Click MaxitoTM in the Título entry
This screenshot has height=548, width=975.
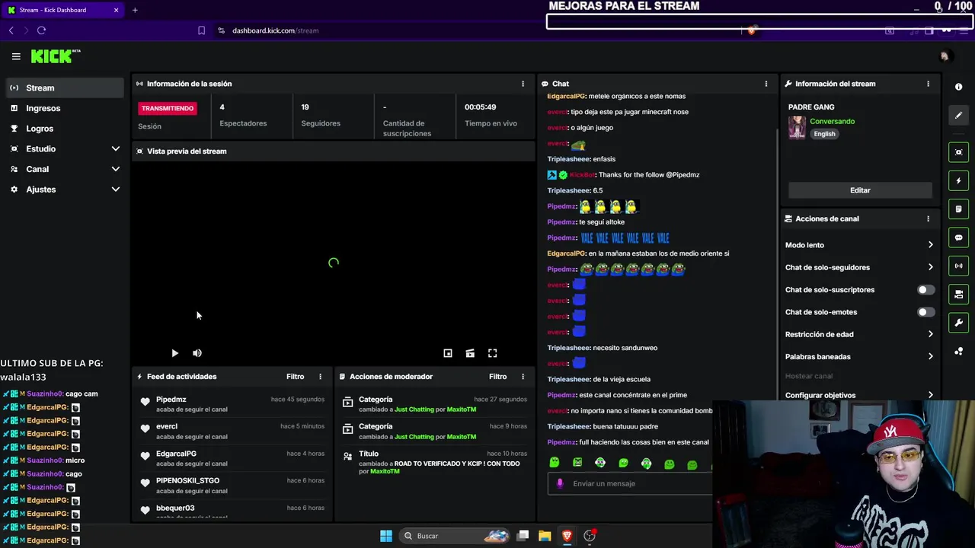click(x=385, y=472)
